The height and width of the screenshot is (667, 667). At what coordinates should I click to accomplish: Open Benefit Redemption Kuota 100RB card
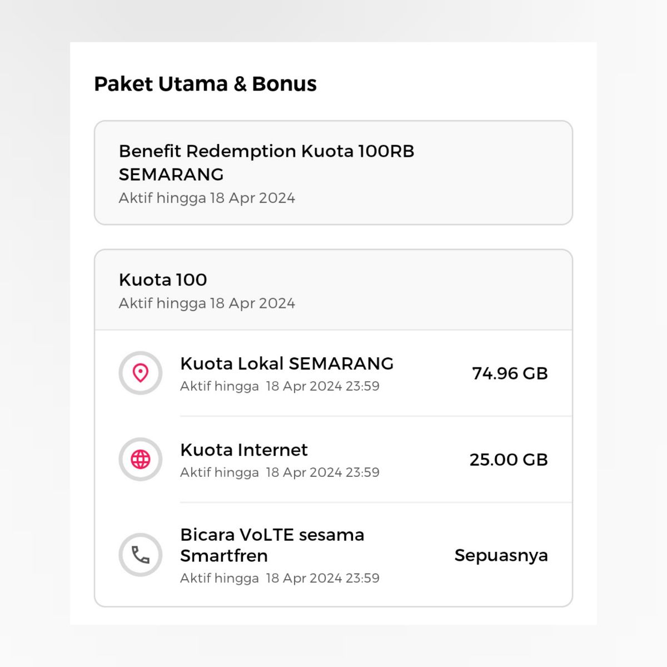[x=333, y=173]
